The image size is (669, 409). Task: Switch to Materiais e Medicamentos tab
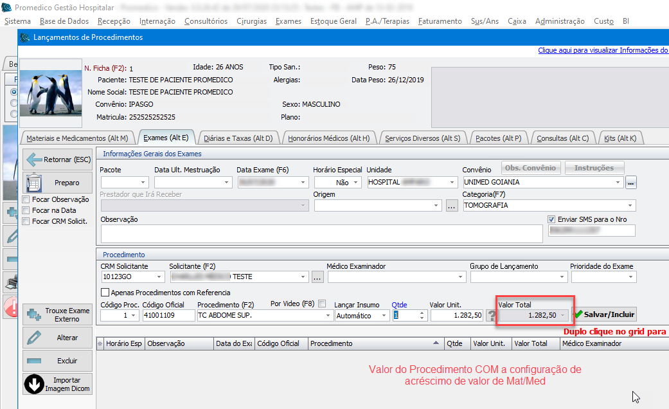click(x=77, y=138)
